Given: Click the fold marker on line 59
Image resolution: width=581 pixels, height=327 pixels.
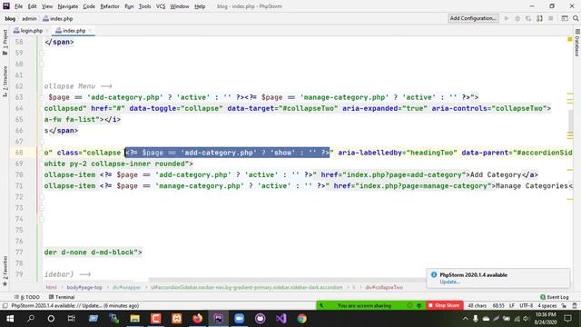Looking at the screenshot, I should point(42,53).
